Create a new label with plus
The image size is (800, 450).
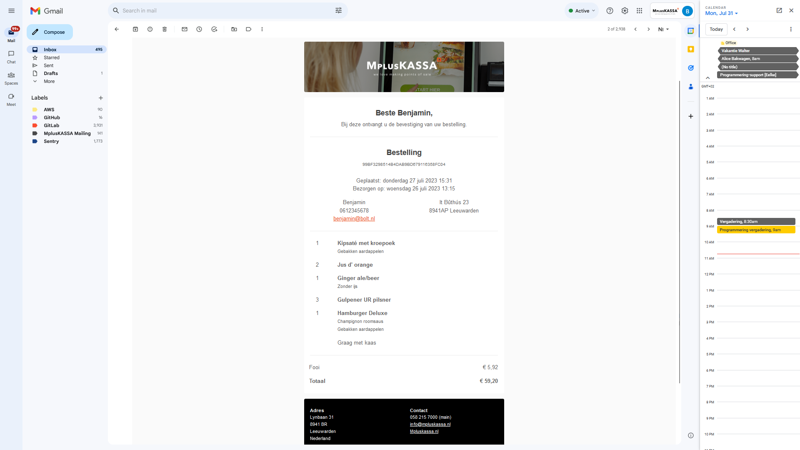[100, 98]
